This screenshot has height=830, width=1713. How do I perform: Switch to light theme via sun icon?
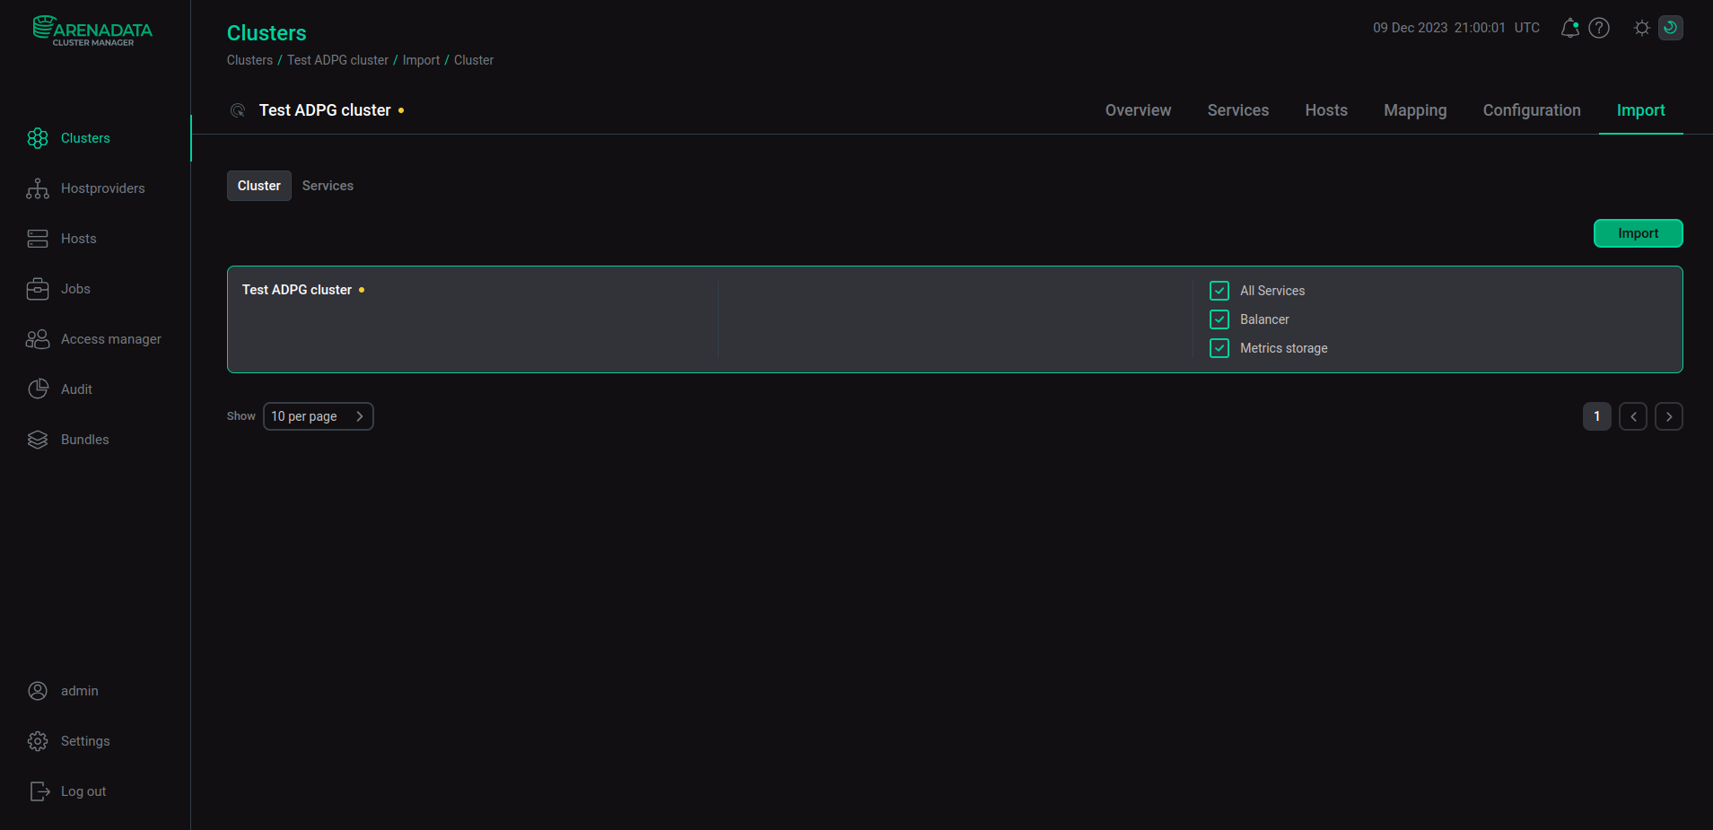(x=1642, y=28)
